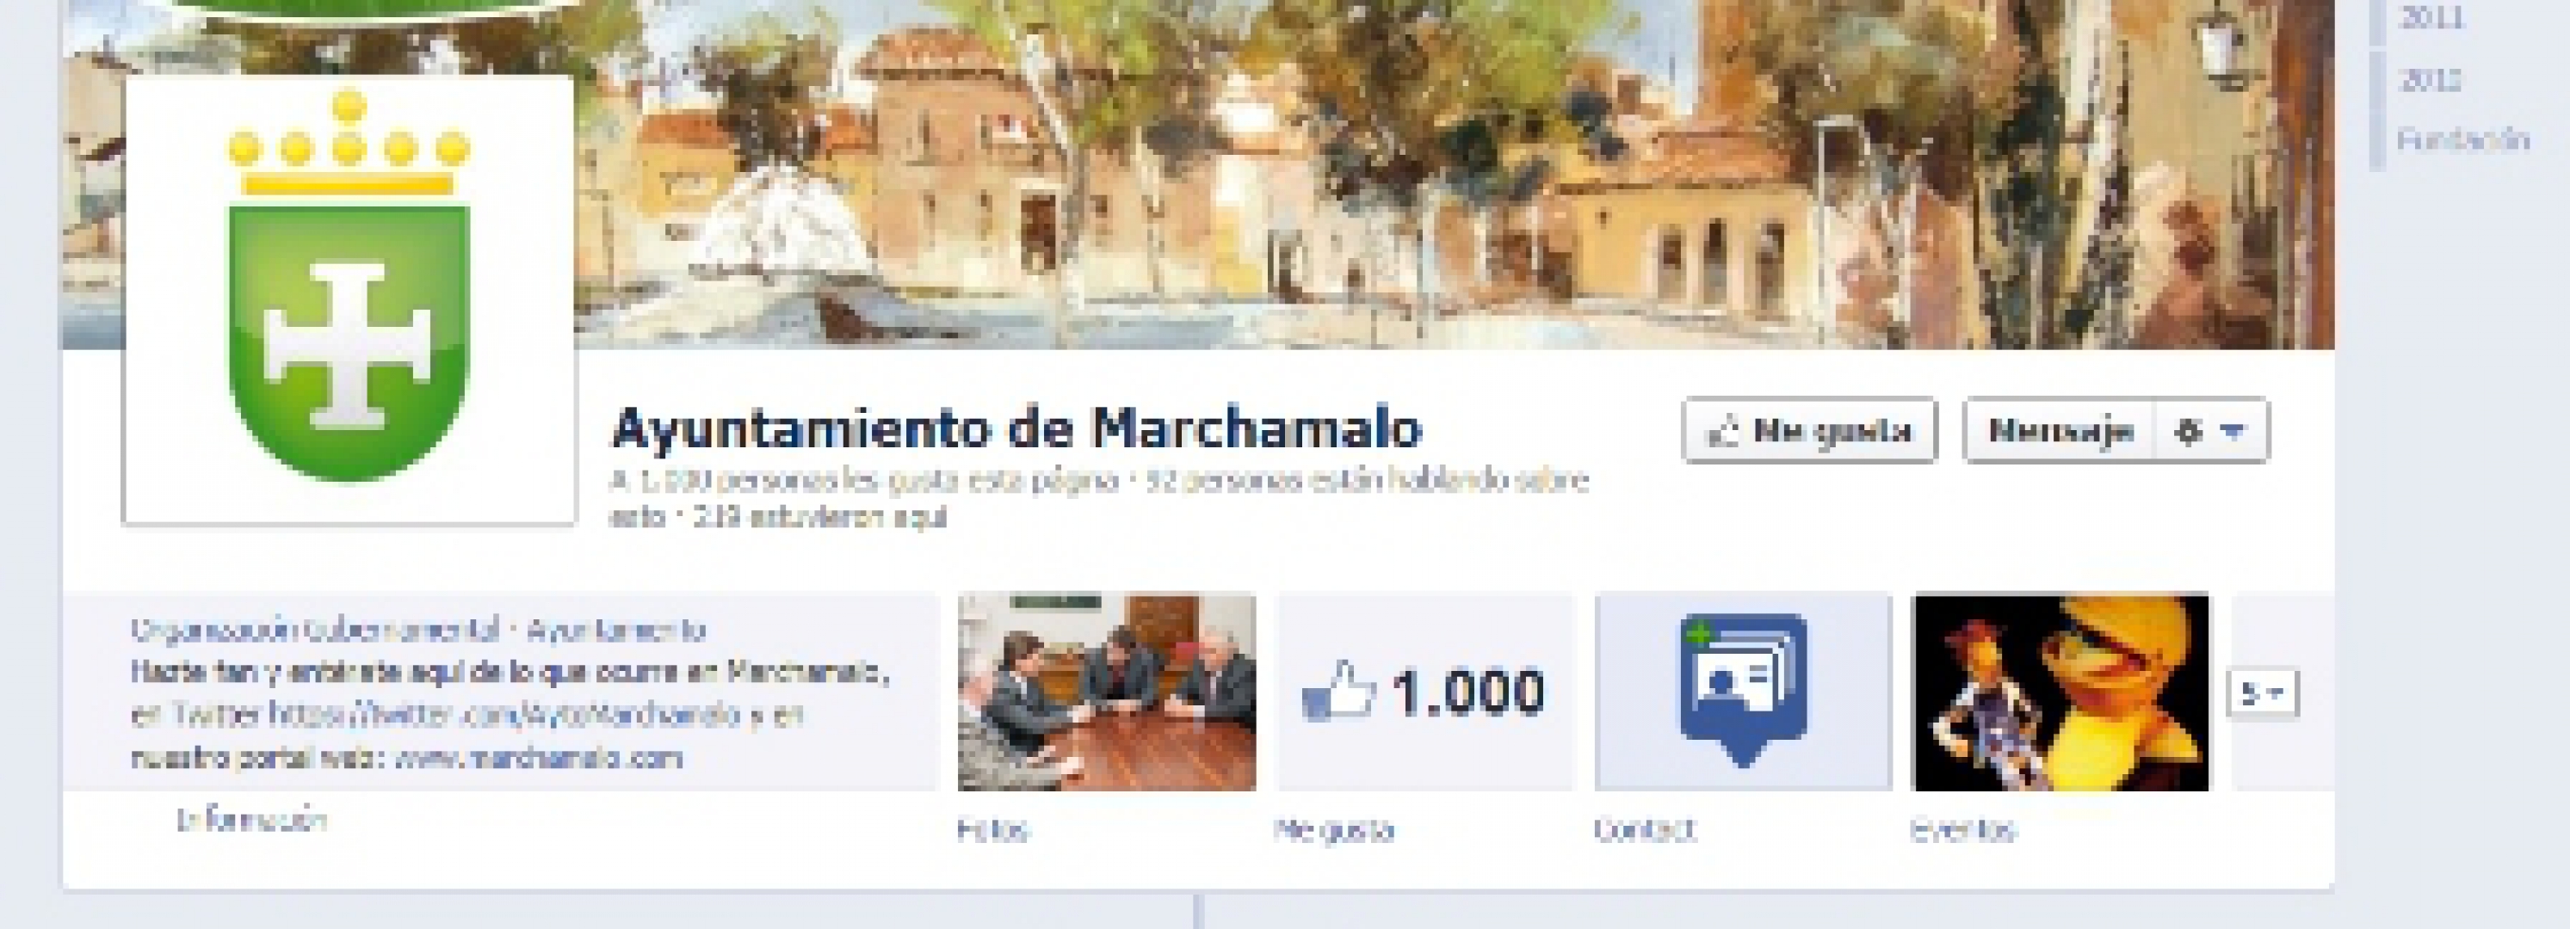Image resolution: width=2570 pixels, height=929 pixels.
Task: Open the Fotos album thumbnail
Action: [1107, 692]
